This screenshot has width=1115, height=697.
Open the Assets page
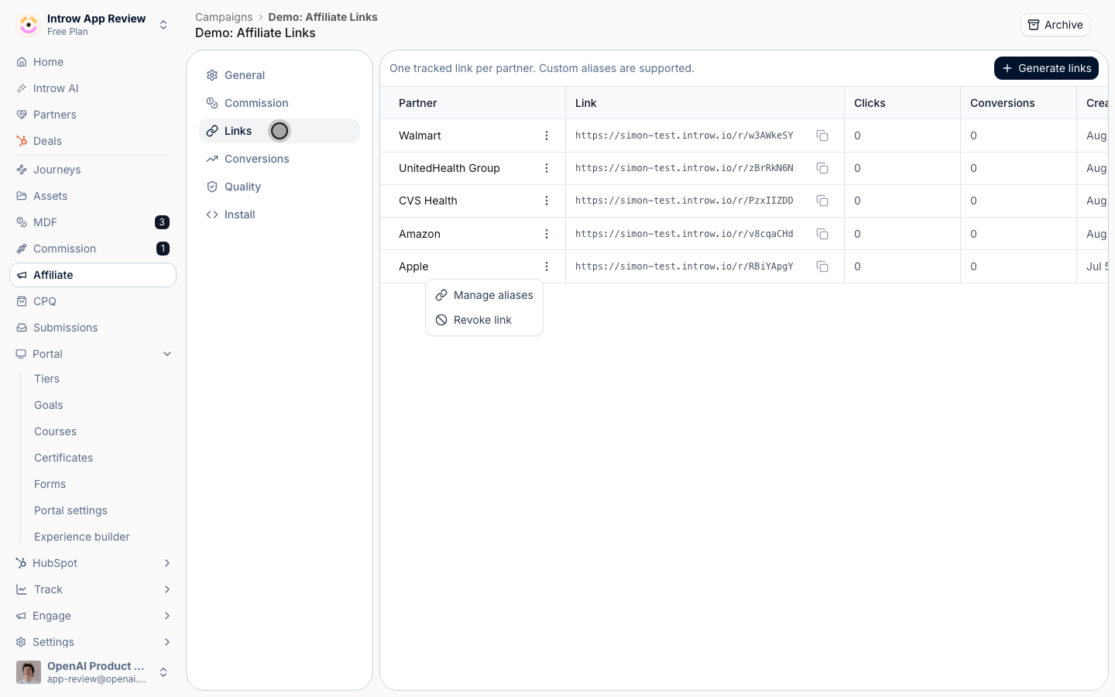coord(93,196)
